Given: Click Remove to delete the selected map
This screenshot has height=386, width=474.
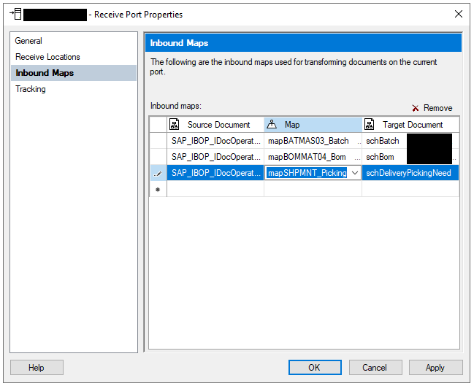Looking at the screenshot, I should (432, 108).
